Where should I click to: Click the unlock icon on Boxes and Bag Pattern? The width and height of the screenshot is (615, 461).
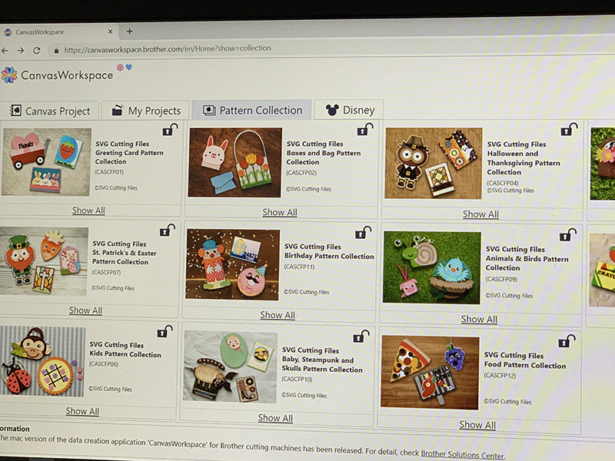pyautogui.click(x=364, y=129)
